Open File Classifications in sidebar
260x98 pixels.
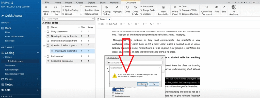click(14, 37)
